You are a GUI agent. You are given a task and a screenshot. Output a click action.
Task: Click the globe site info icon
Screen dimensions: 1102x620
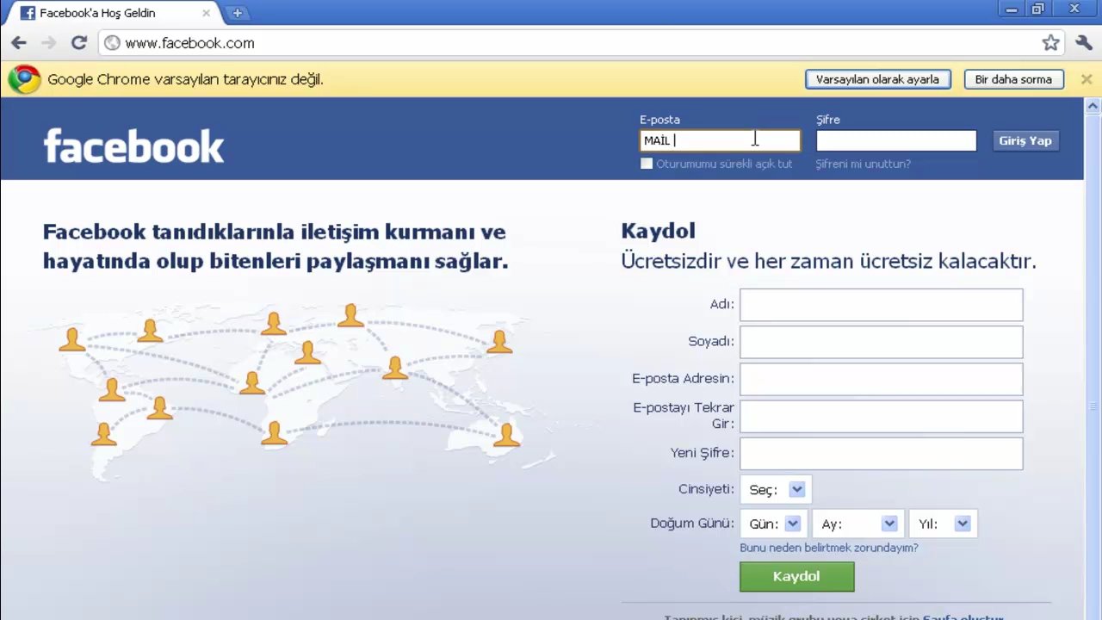pyautogui.click(x=112, y=43)
